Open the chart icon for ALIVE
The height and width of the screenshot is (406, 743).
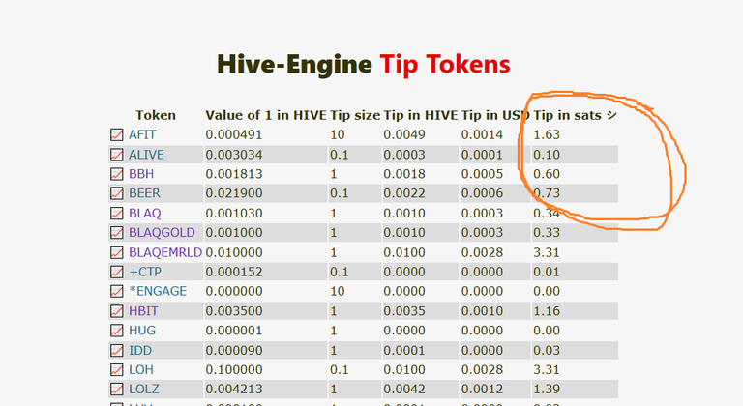coord(116,155)
